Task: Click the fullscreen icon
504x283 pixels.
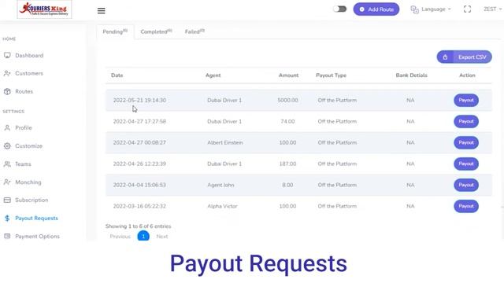Action: [467, 9]
